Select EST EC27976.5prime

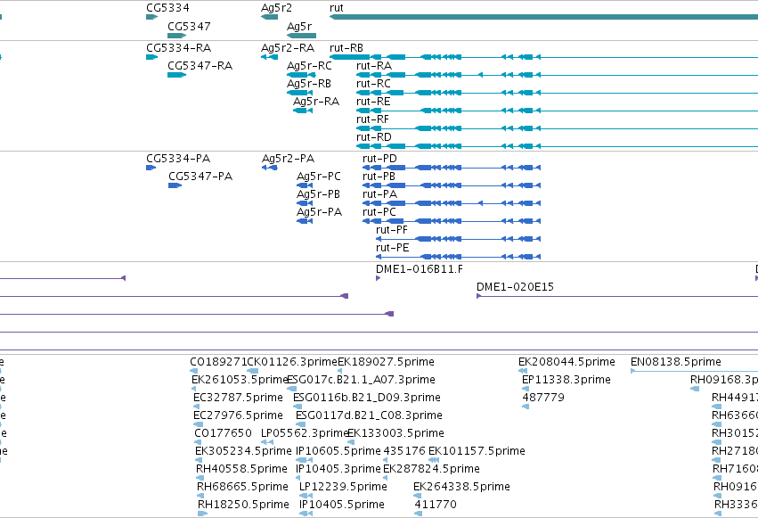coord(238,416)
